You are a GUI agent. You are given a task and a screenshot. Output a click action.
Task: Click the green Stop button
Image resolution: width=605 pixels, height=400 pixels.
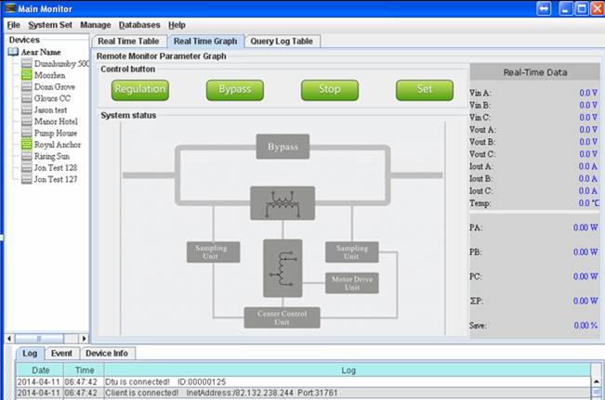click(x=330, y=90)
